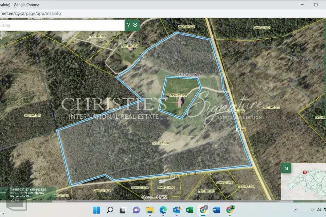
Task: Switch to Word from taskbar
Action: click(216, 210)
